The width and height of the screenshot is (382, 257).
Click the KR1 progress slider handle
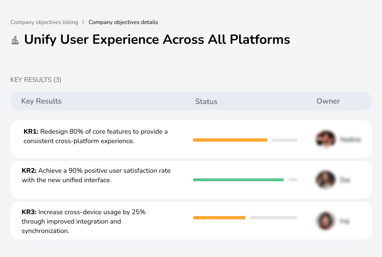[269, 140]
